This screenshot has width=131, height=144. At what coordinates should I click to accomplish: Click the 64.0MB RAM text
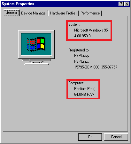[84, 94]
